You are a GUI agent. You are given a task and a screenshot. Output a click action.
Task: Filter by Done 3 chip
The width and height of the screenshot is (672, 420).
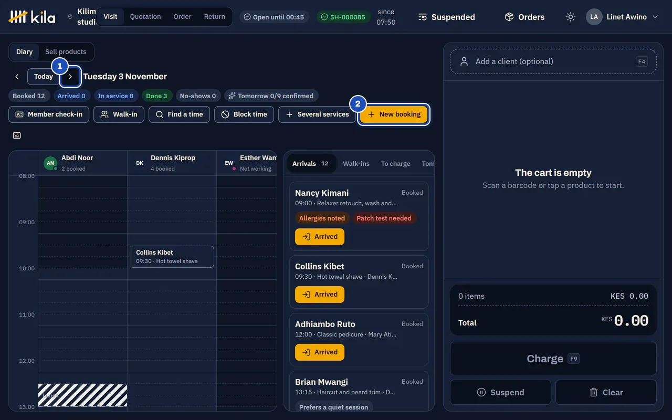(x=156, y=96)
